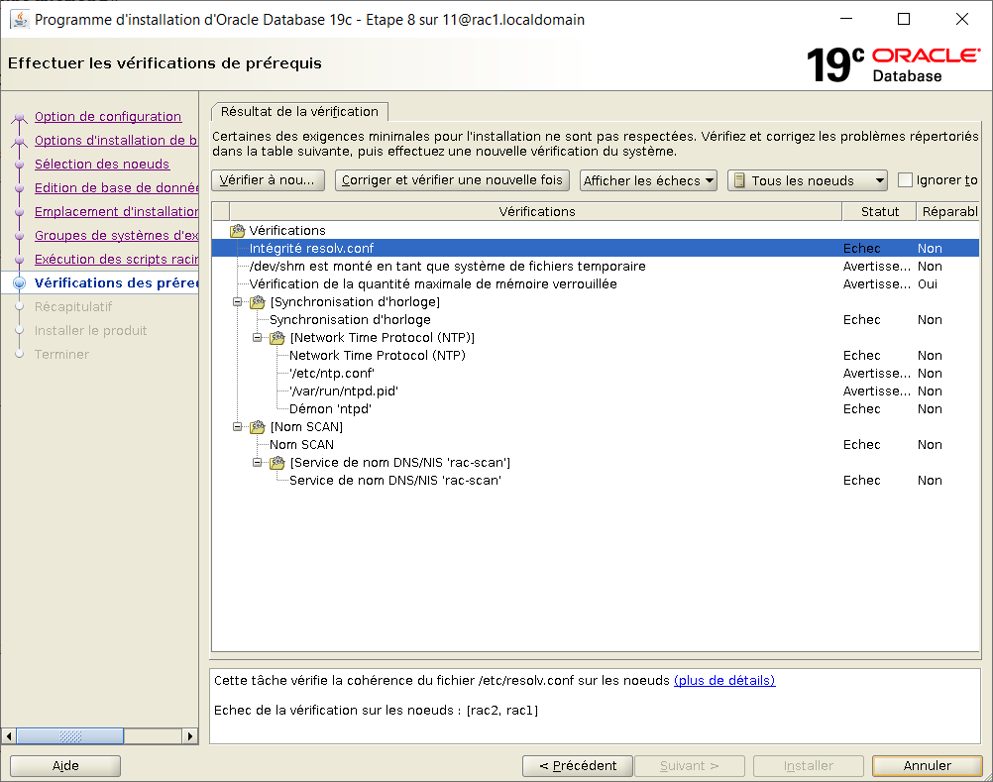The height and width of the screenshot is (782, 993).
Task: Collapse the [Network Time Protocol (NTP)] tree node
Action: pos(257,338)
